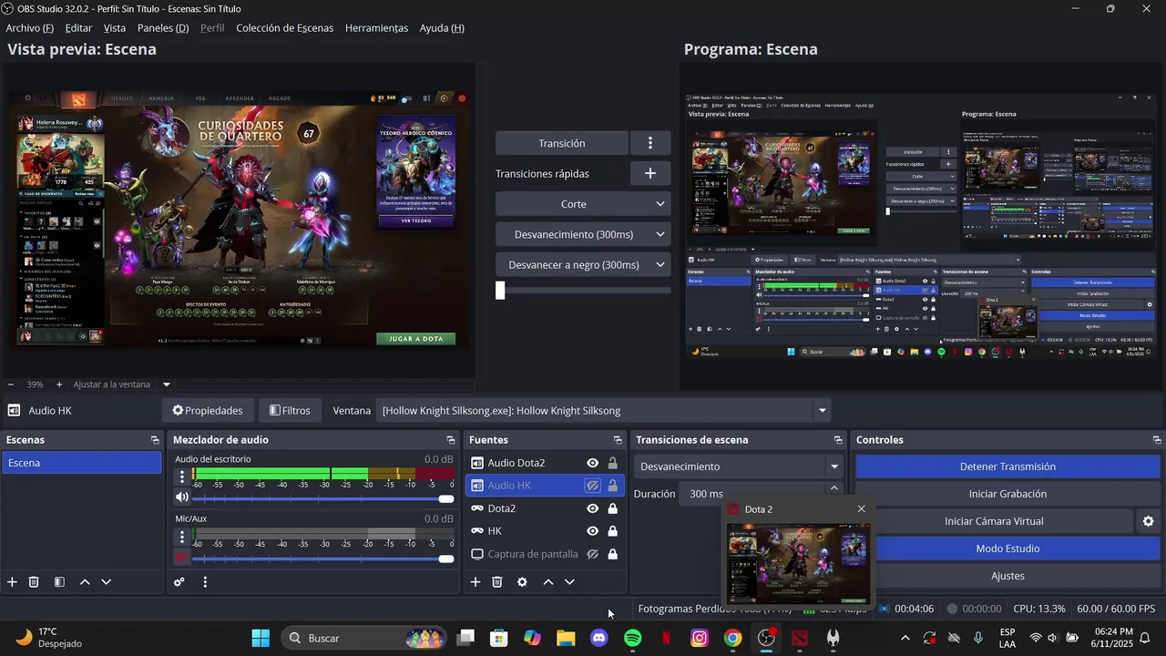
Task: Open the Windows Start menu
Action: pyautogui.click(x=261, y=638)
